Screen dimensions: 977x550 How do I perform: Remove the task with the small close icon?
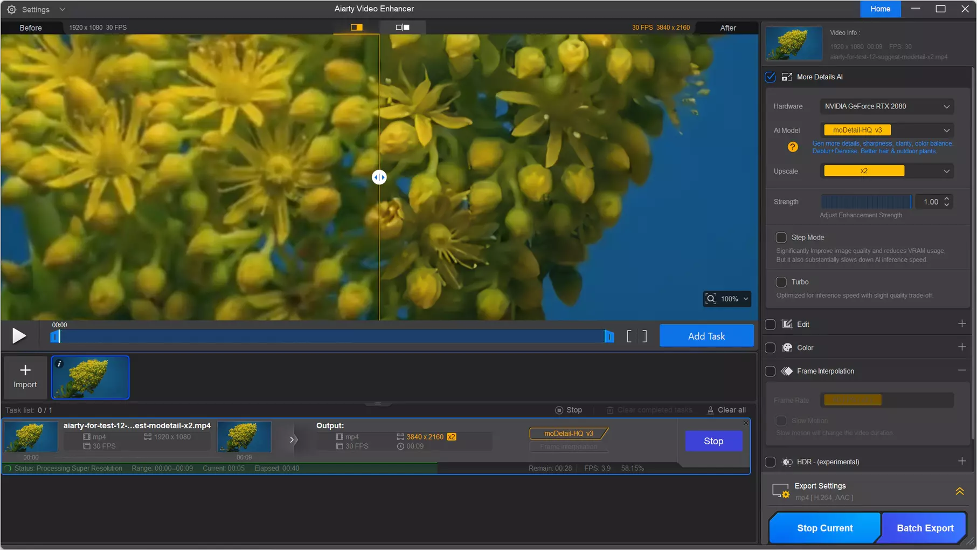746,423
